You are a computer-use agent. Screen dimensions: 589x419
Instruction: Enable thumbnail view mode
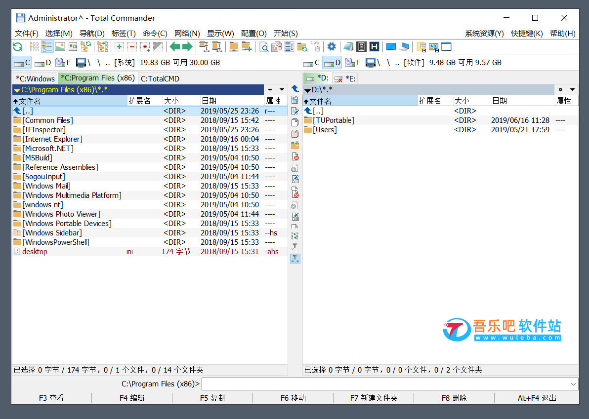60,47
